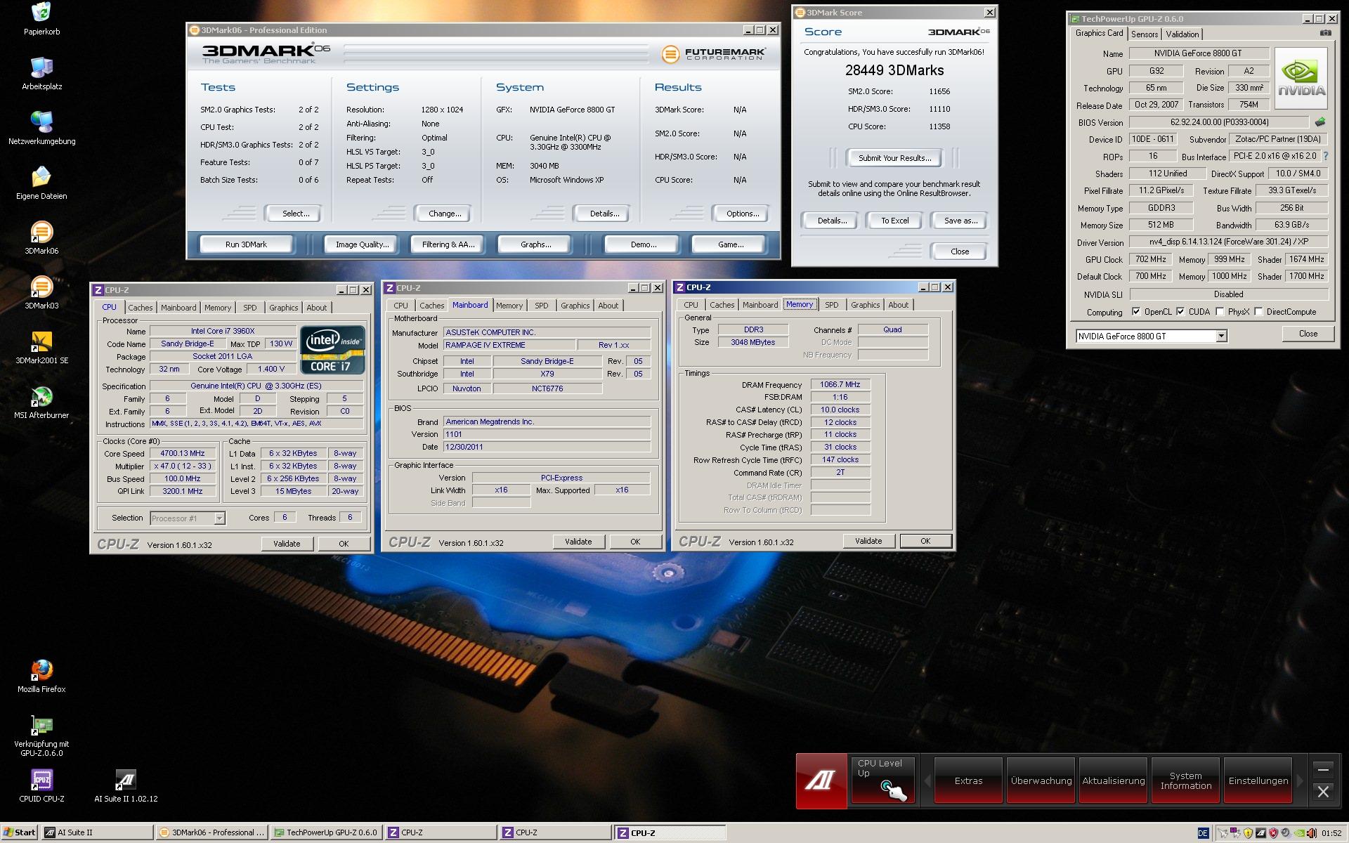1349x843 pixels.
Task: Click the Change button under Settings
Action: (x=445, y=214)
